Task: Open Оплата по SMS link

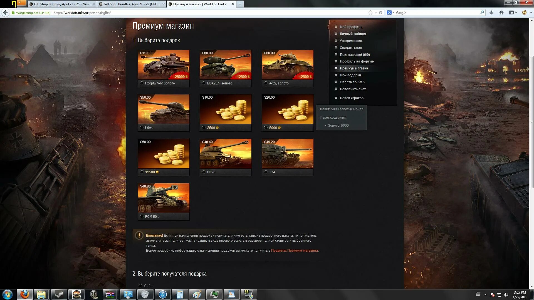Action: 352,82
